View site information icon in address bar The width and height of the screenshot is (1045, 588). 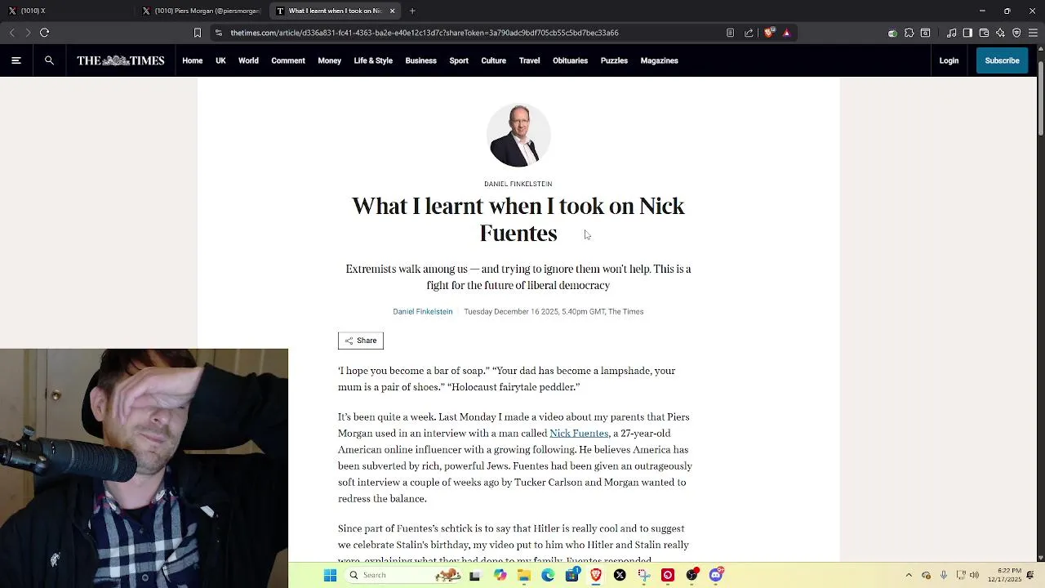pos(218,33)
